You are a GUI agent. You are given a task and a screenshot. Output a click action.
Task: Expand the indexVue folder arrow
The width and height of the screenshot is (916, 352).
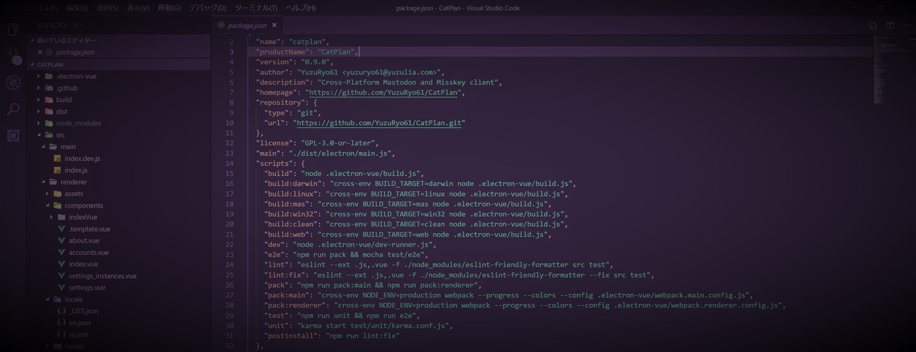tap(52, 217)
